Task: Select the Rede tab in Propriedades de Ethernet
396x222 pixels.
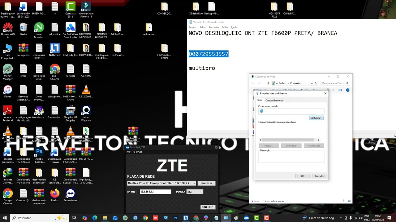Action: click(x=260, y=100)
